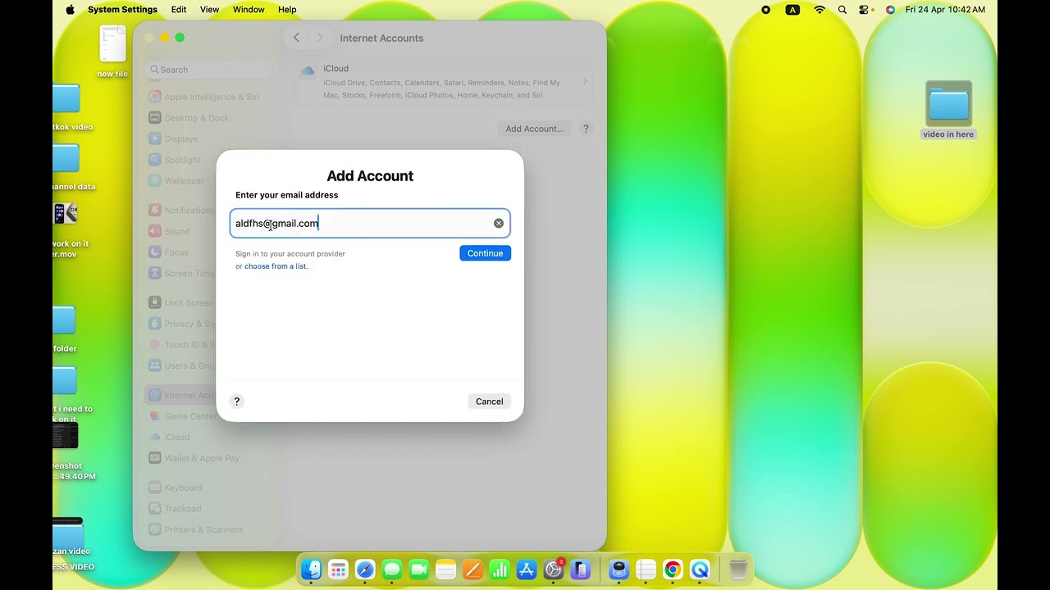Open the Window menu

coord(249,10)
